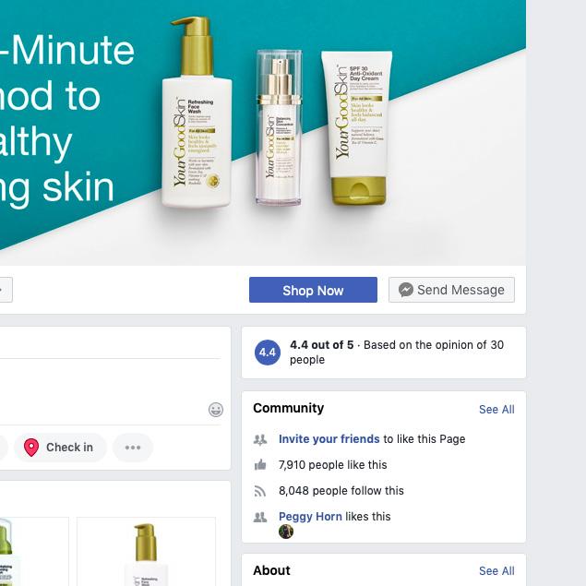Viewport: 586px width, 586px height.
Task: Expand more post options ellipsis button
Action: (x=133, y=448)
